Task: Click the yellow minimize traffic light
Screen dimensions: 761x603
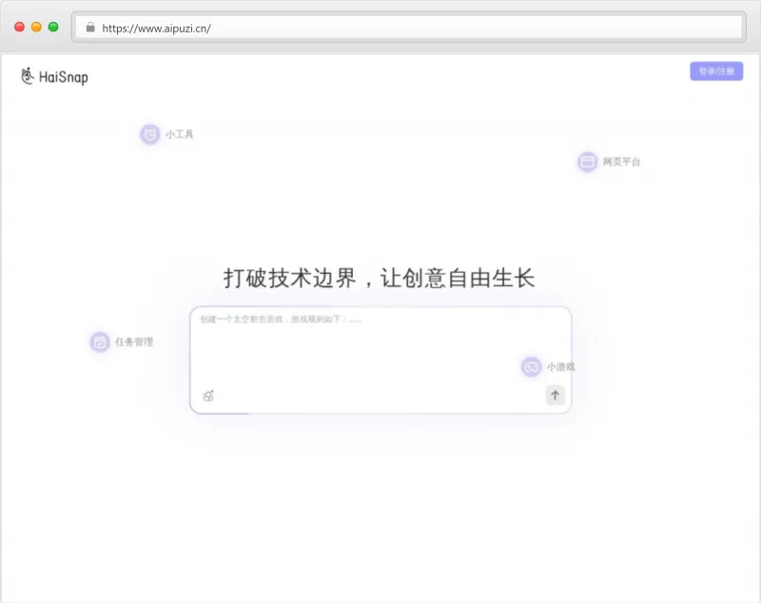Action: click(35, 28)
